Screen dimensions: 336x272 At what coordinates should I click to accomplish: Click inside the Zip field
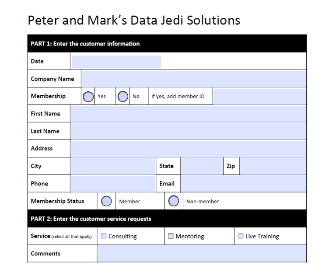point(273,166)
